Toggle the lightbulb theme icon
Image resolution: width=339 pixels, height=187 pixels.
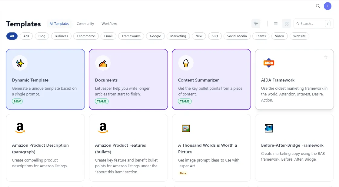coord(256,24)
